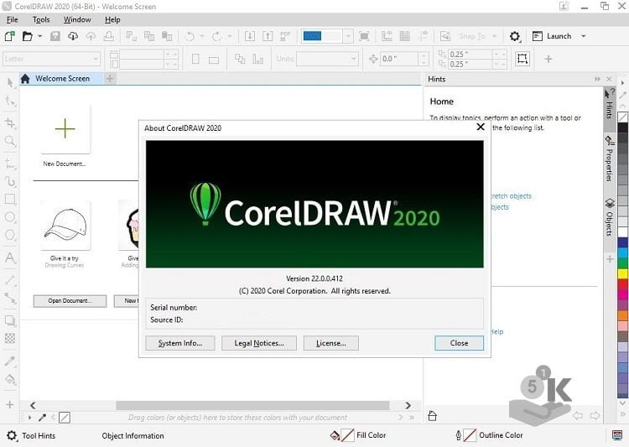The height and width of the screenshot is (447, 629).
Task: Select the Drop Shadow tool
Action: pyautogui.click(x=10, y=320)
